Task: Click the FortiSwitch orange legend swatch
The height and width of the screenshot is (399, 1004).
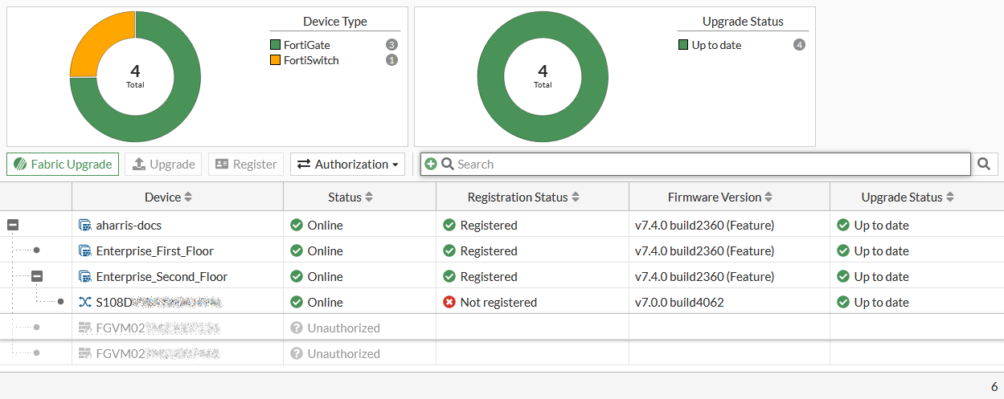Action: click(276, 60)
